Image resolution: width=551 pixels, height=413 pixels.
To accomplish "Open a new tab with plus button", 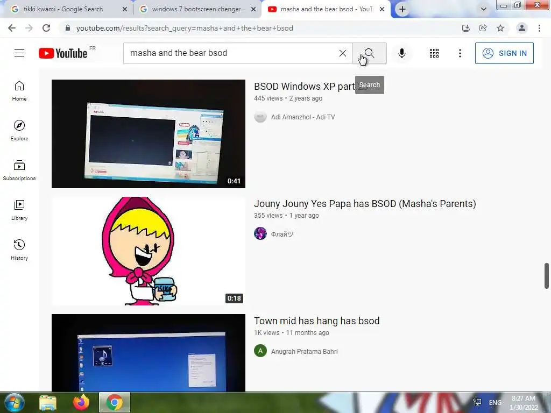I will [402, 10].
